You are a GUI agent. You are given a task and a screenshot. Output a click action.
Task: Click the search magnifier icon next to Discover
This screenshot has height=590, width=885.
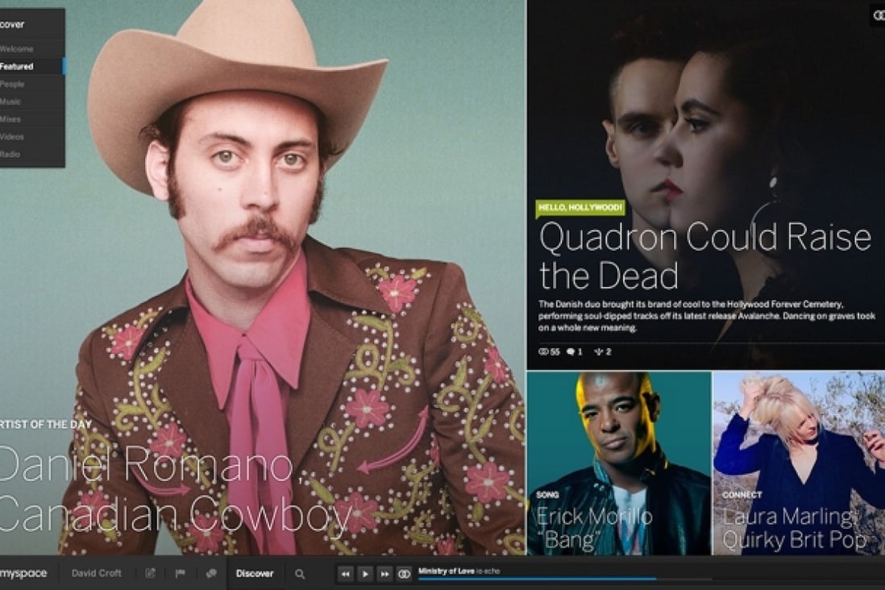[299, 573]
